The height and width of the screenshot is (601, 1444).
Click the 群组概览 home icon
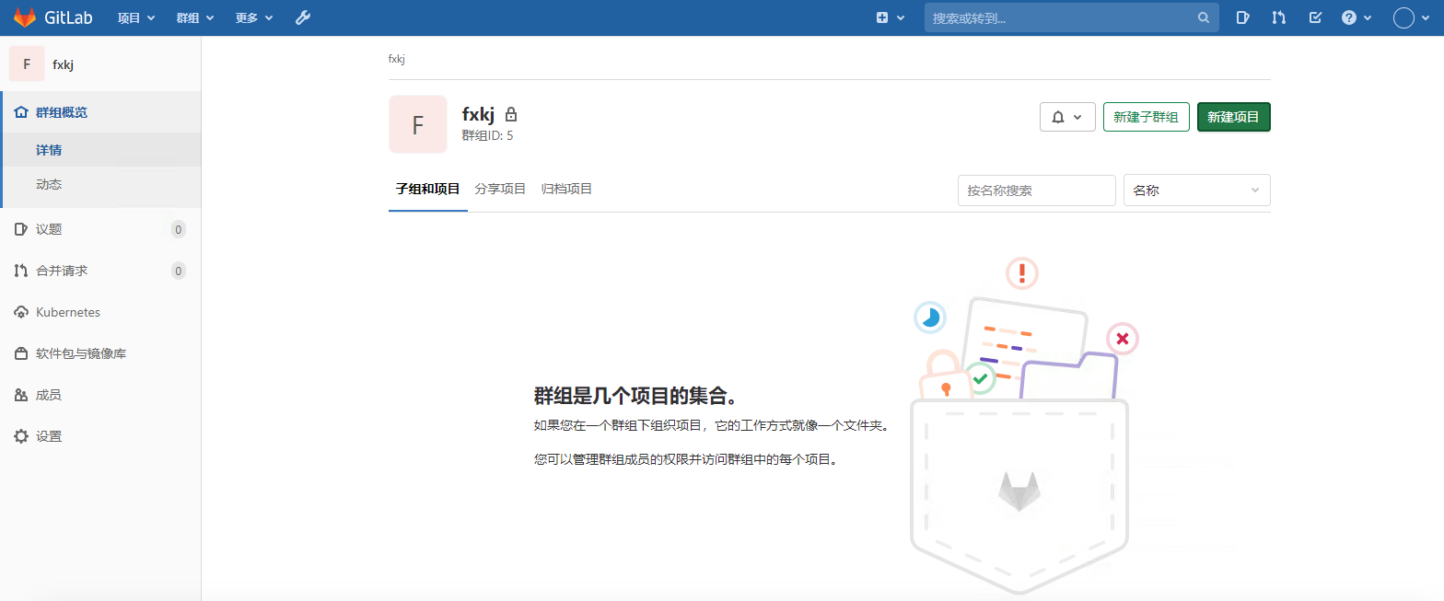tap(21, 112)
